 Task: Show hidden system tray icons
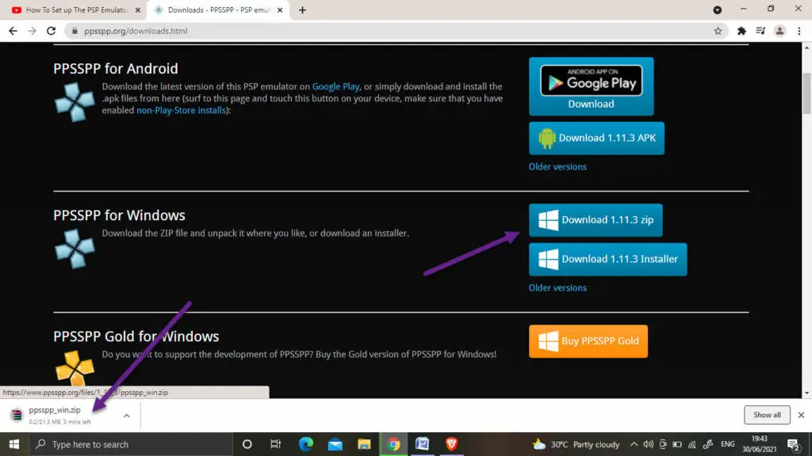click(634, 444)
